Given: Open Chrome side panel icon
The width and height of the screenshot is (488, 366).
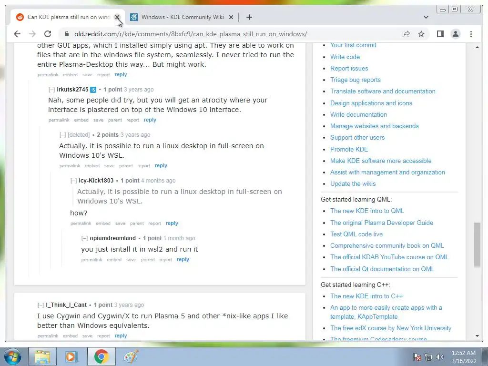Looking at the screenshot, I should click(440, 34).
